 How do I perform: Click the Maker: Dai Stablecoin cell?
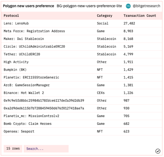coord(24,39)
